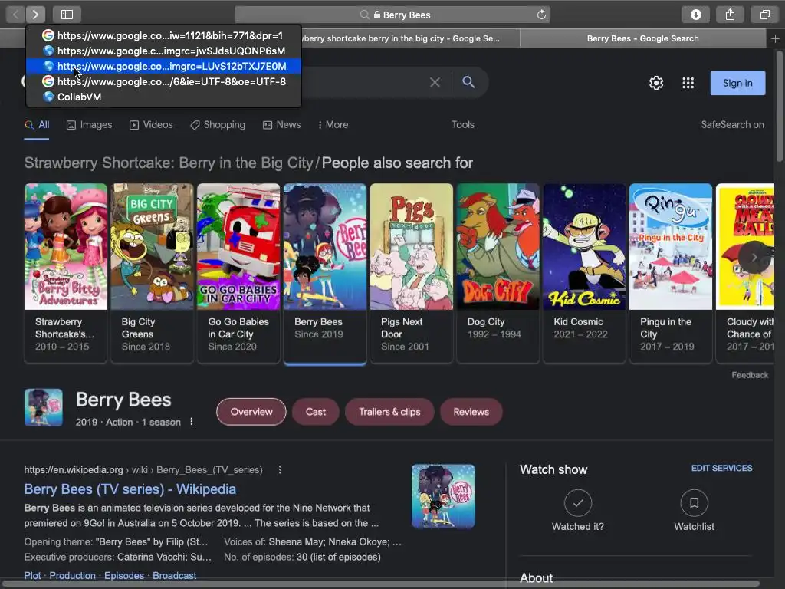Click the Broadcast sitelink
Image resolution: width=785 pixels, height=589 pixels.
174,575
